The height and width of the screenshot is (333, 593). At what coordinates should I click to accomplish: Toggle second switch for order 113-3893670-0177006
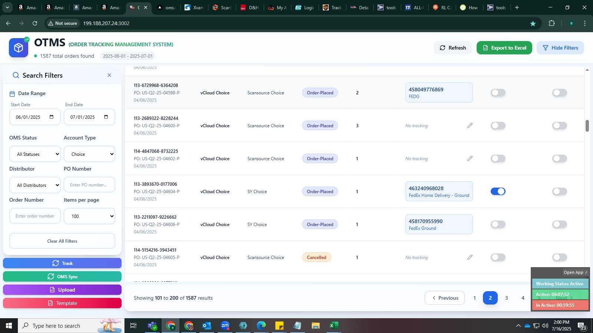(x=560, y=191)
